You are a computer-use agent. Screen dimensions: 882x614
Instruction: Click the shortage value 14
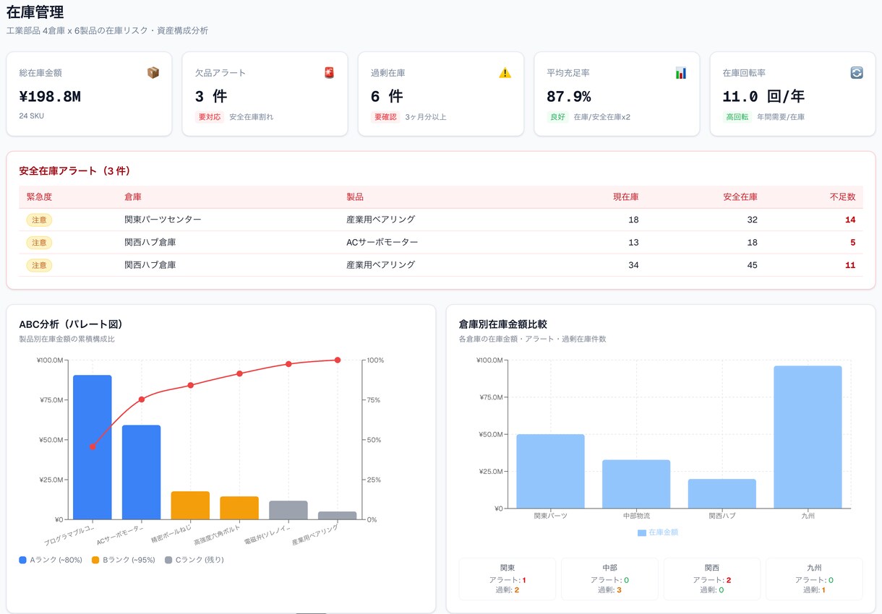pyautogui.click(x=850, y=220)
